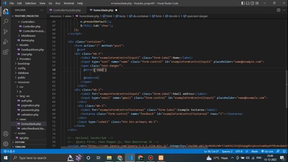Screen dimensions: 288x162
Task: Open the View menu
Action: coord(42,3)
